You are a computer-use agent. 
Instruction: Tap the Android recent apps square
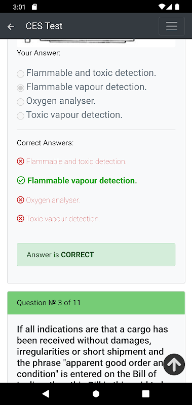[146, 394]
